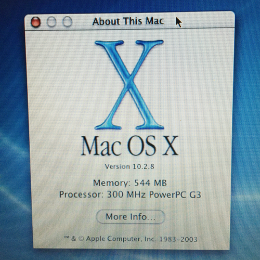Open the More Info... button
Screen dimensions: 260x260
pos(131,217)
